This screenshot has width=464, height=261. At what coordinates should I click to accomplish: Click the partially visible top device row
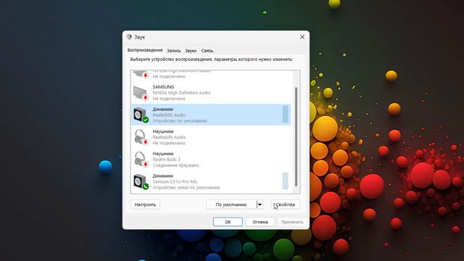(x=211, y=75)
